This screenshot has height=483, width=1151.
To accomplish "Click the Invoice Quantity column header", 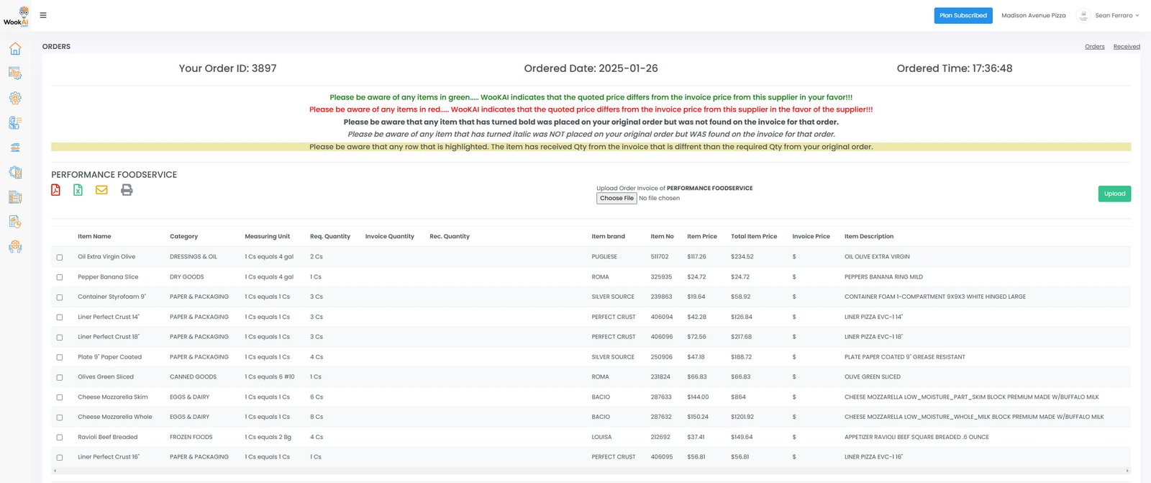I will pyautogui.click(x=389, y=236).
